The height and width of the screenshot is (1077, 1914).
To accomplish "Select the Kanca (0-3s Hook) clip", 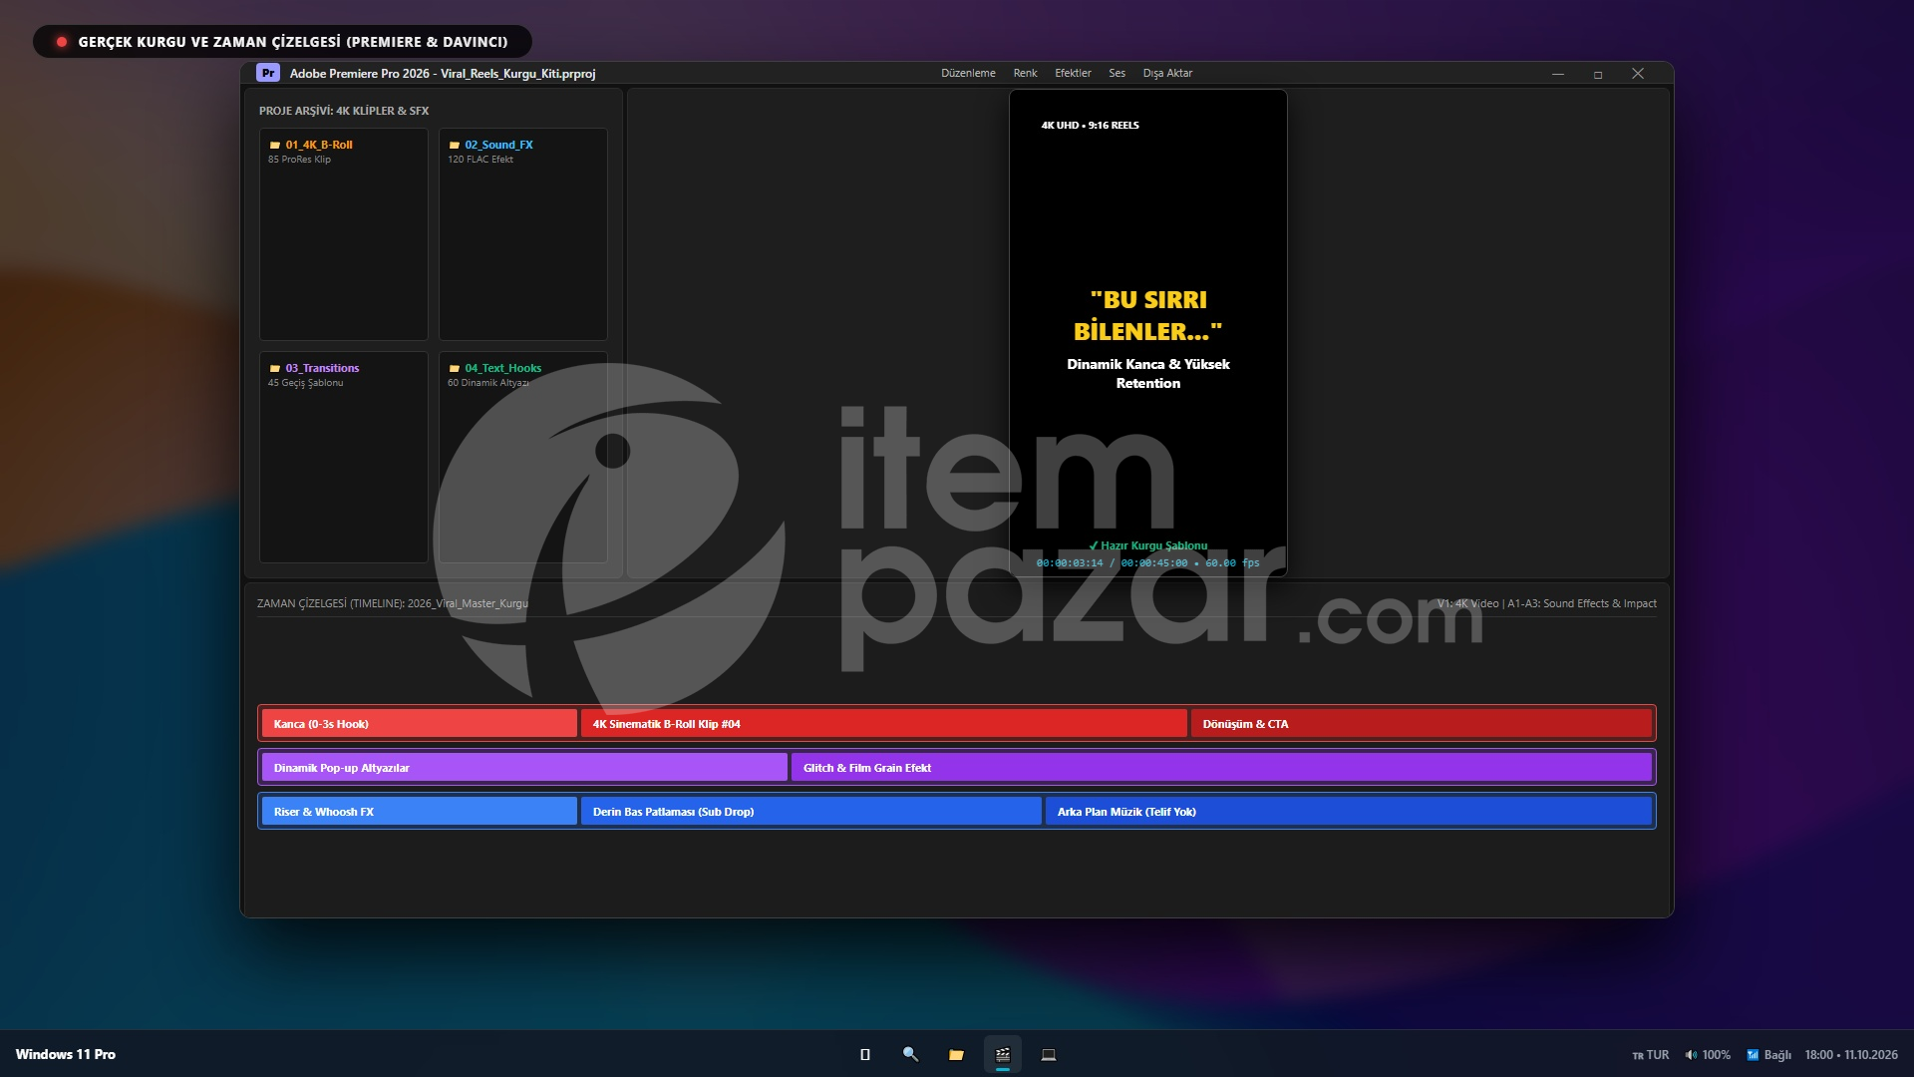I will [x=419, y=724].
